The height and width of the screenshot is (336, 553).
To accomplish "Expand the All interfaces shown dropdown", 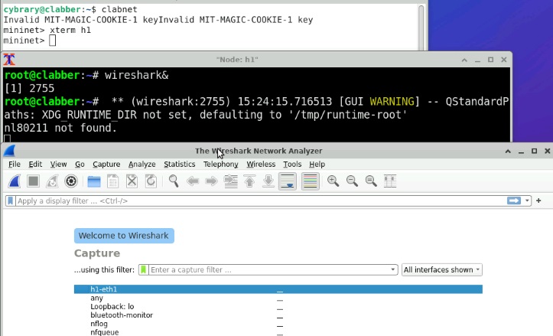I will pyautogui.click(x=442, y=269).
